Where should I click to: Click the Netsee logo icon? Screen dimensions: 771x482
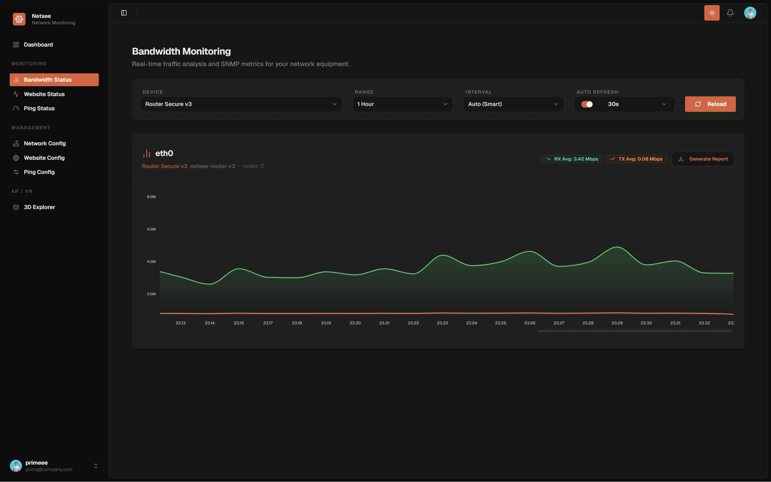[x=19, y=19]
